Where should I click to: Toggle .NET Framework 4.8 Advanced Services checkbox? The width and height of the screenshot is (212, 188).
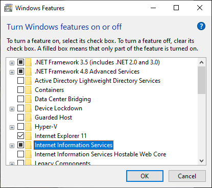click(x=20, y=72)
